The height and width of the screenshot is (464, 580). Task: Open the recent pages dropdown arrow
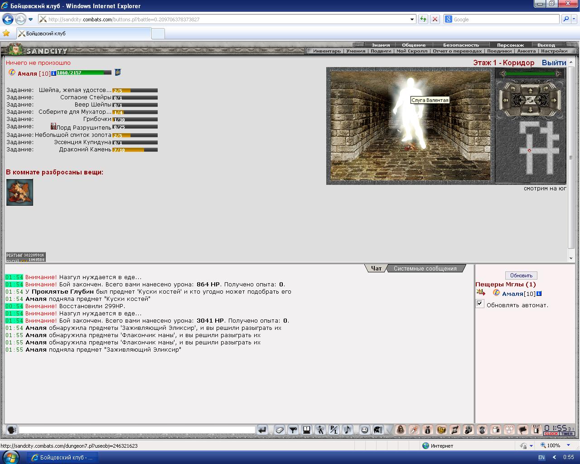pos(30,19)
